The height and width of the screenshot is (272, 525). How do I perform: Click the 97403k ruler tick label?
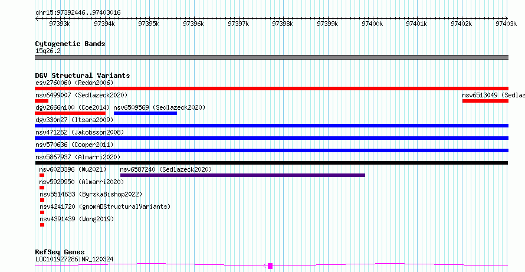[506, 24]
